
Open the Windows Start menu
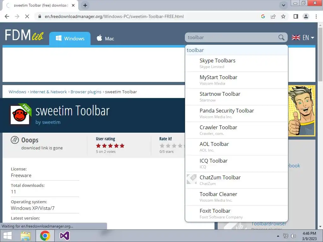click(8, 236)
